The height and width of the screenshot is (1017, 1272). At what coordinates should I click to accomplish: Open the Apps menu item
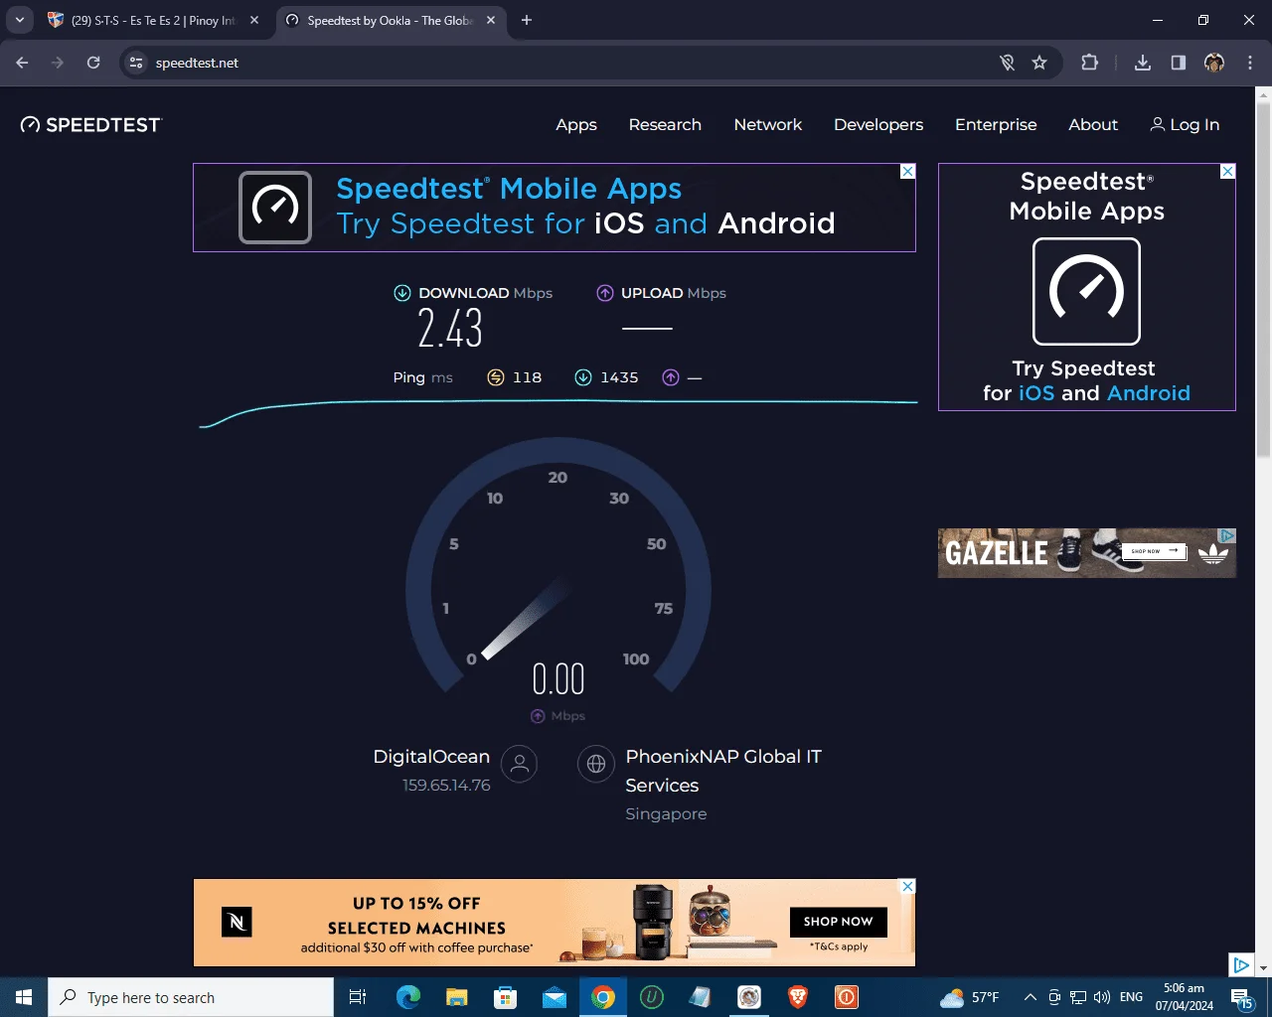pyautogui.click(x=576, y=124)
